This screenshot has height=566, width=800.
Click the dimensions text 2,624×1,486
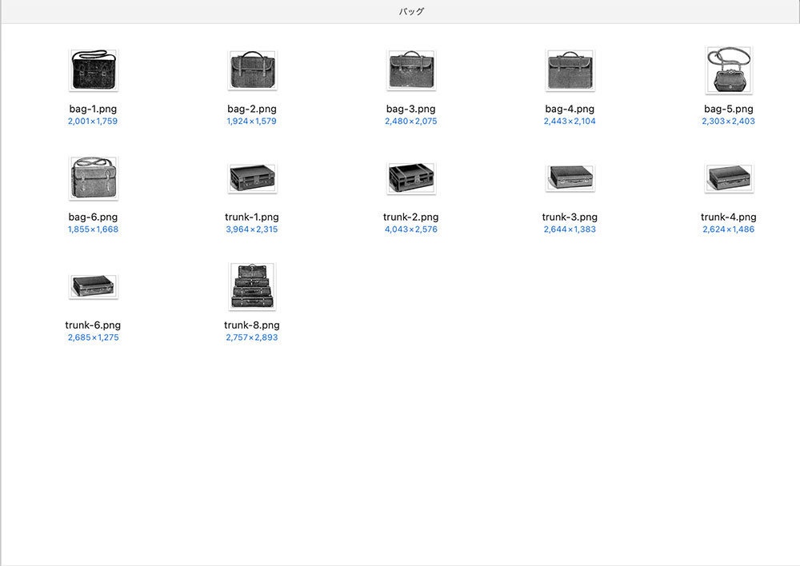(x=729, y=229)
